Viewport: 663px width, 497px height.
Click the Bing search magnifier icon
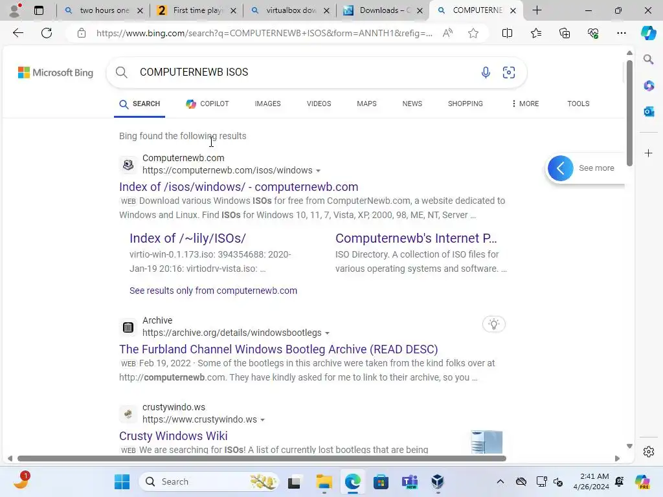click(121, 72)
